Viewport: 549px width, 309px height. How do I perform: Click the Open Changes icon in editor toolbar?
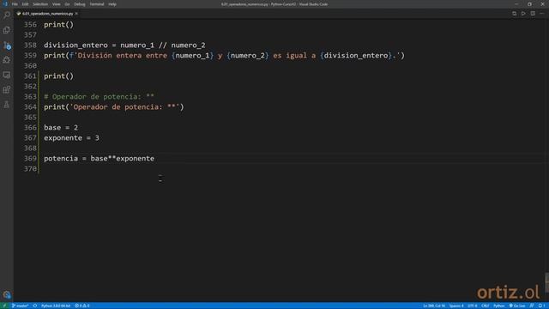514,14
